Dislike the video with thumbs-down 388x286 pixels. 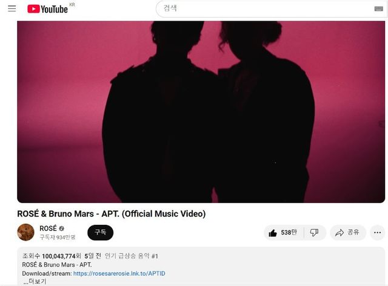[314, 232]
